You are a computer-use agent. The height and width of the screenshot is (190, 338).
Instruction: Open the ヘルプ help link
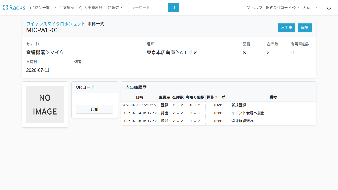(255, 8)
